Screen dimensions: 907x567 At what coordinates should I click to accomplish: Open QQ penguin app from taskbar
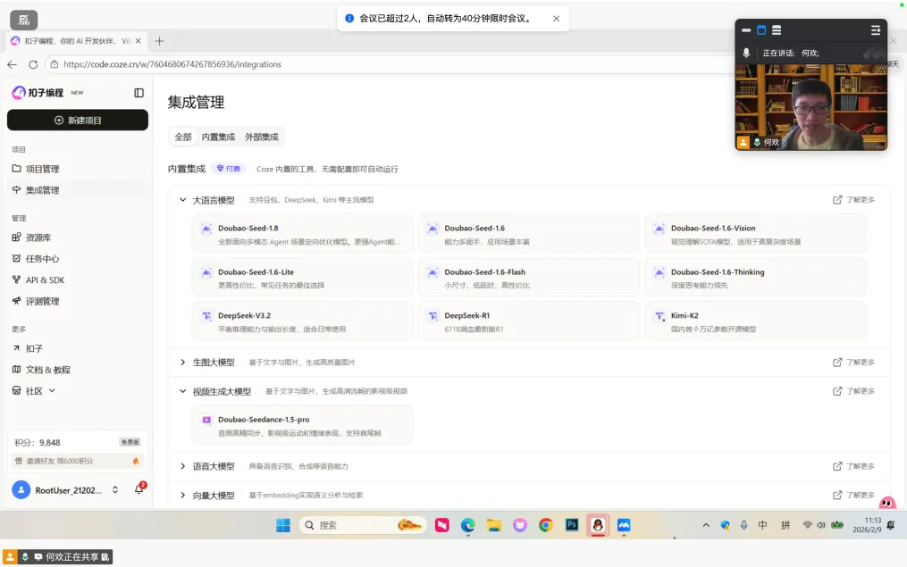pyautogui.click(x=598, y=525)
